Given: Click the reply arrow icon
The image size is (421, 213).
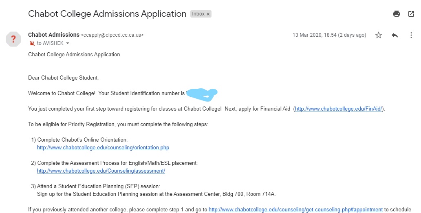Looking at the screenshot, I should tap(395, 35).
